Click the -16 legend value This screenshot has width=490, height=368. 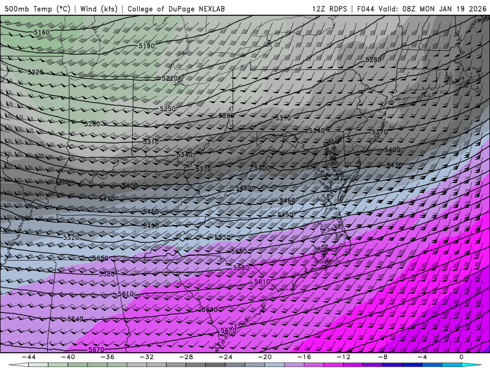304,357
